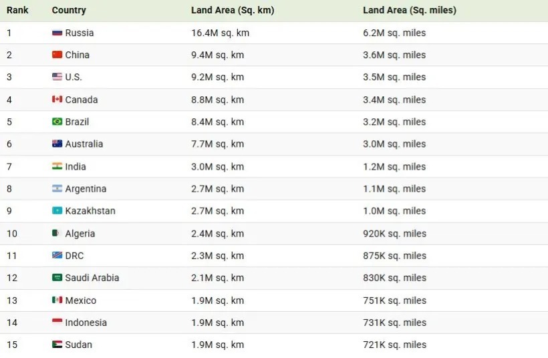Click Algeria's 2.4M sq. km cell
548x358 pixels.
tap(217, 234)
